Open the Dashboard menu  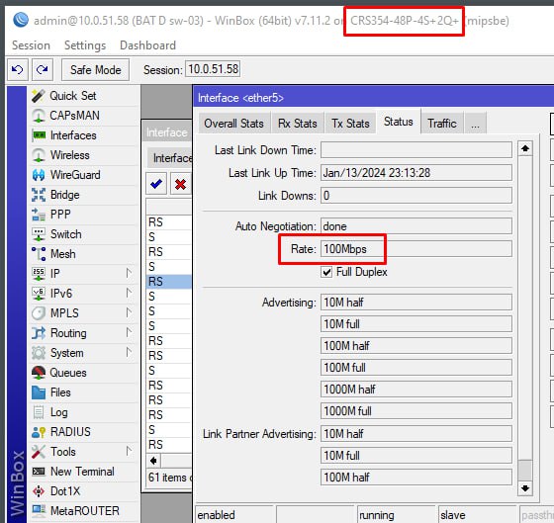[147, 45]
